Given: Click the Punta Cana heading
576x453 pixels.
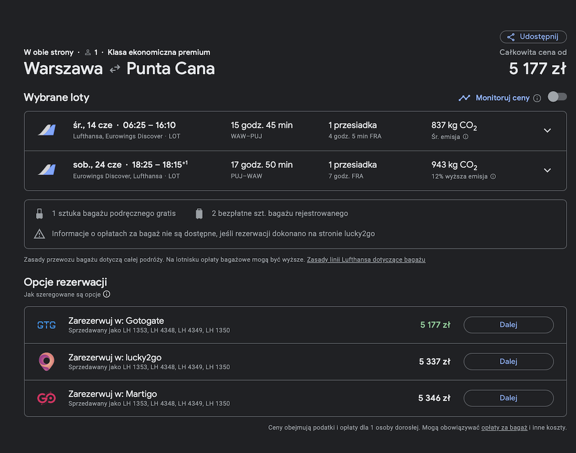Looking at the screenshot, I should 171,69.
